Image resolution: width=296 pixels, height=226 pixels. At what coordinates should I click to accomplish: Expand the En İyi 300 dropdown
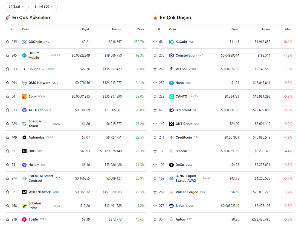pyautogui.click(x=44, y=7)
